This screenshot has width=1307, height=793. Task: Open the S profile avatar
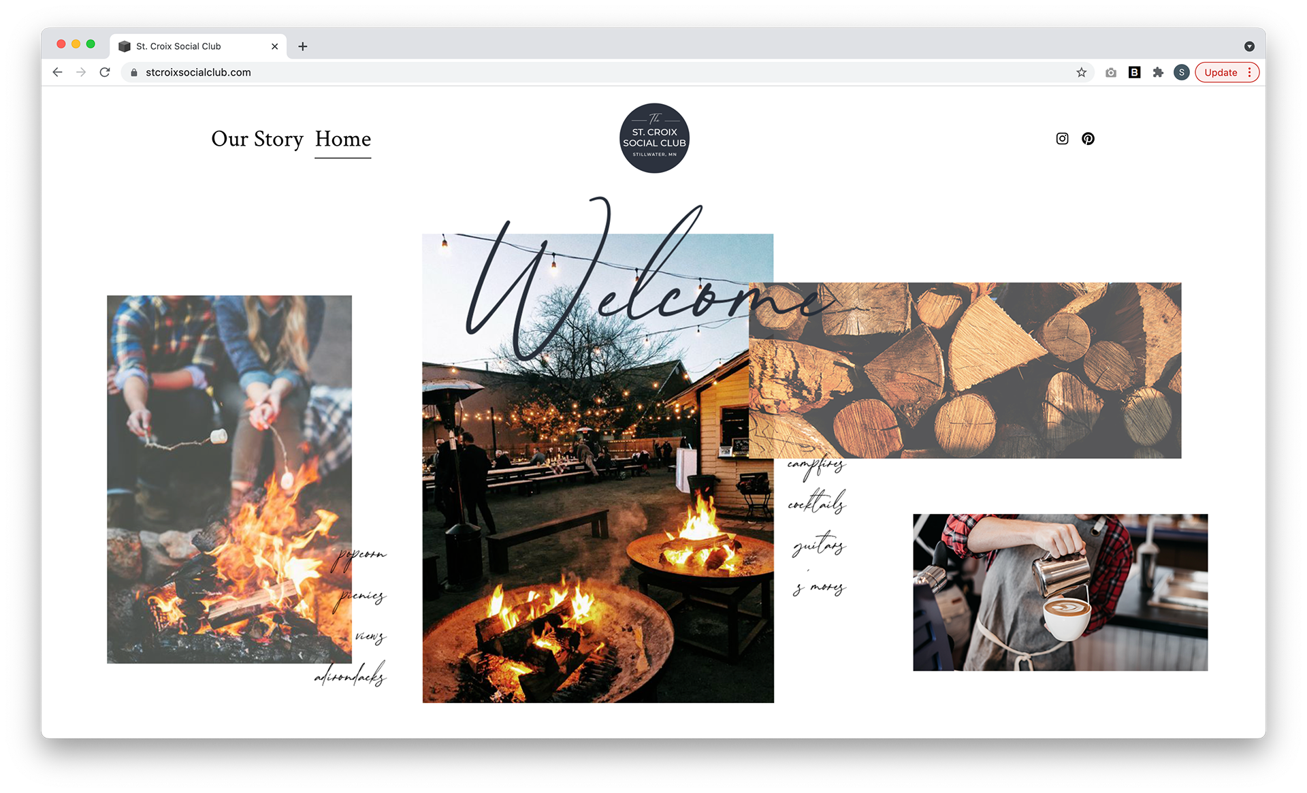point(1182,73)
